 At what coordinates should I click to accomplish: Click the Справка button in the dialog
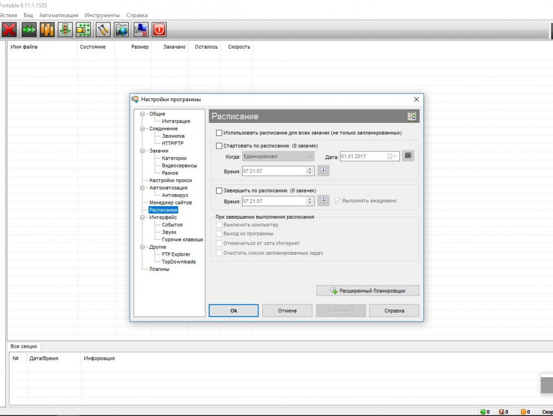pyautogui.click(x=394, y=310)
